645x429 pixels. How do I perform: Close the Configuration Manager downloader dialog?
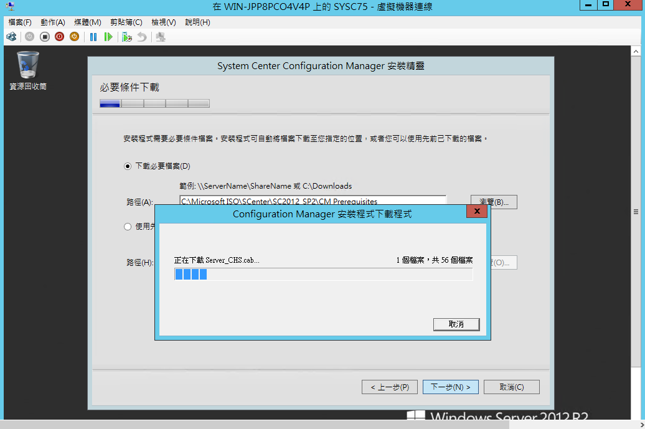point(477,211)
